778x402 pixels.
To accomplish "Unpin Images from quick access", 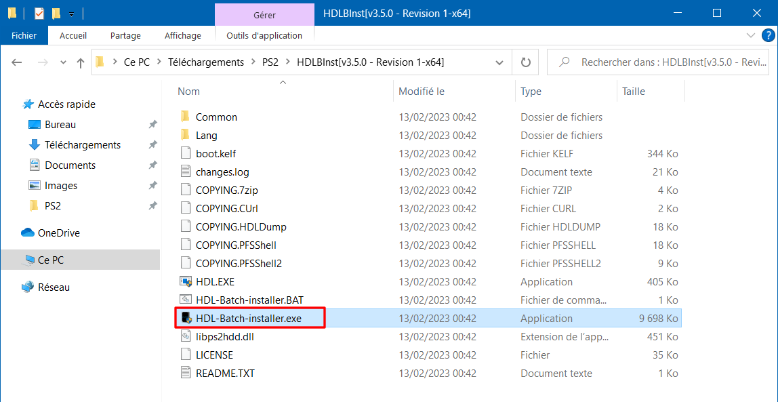I will pos(153,186).
